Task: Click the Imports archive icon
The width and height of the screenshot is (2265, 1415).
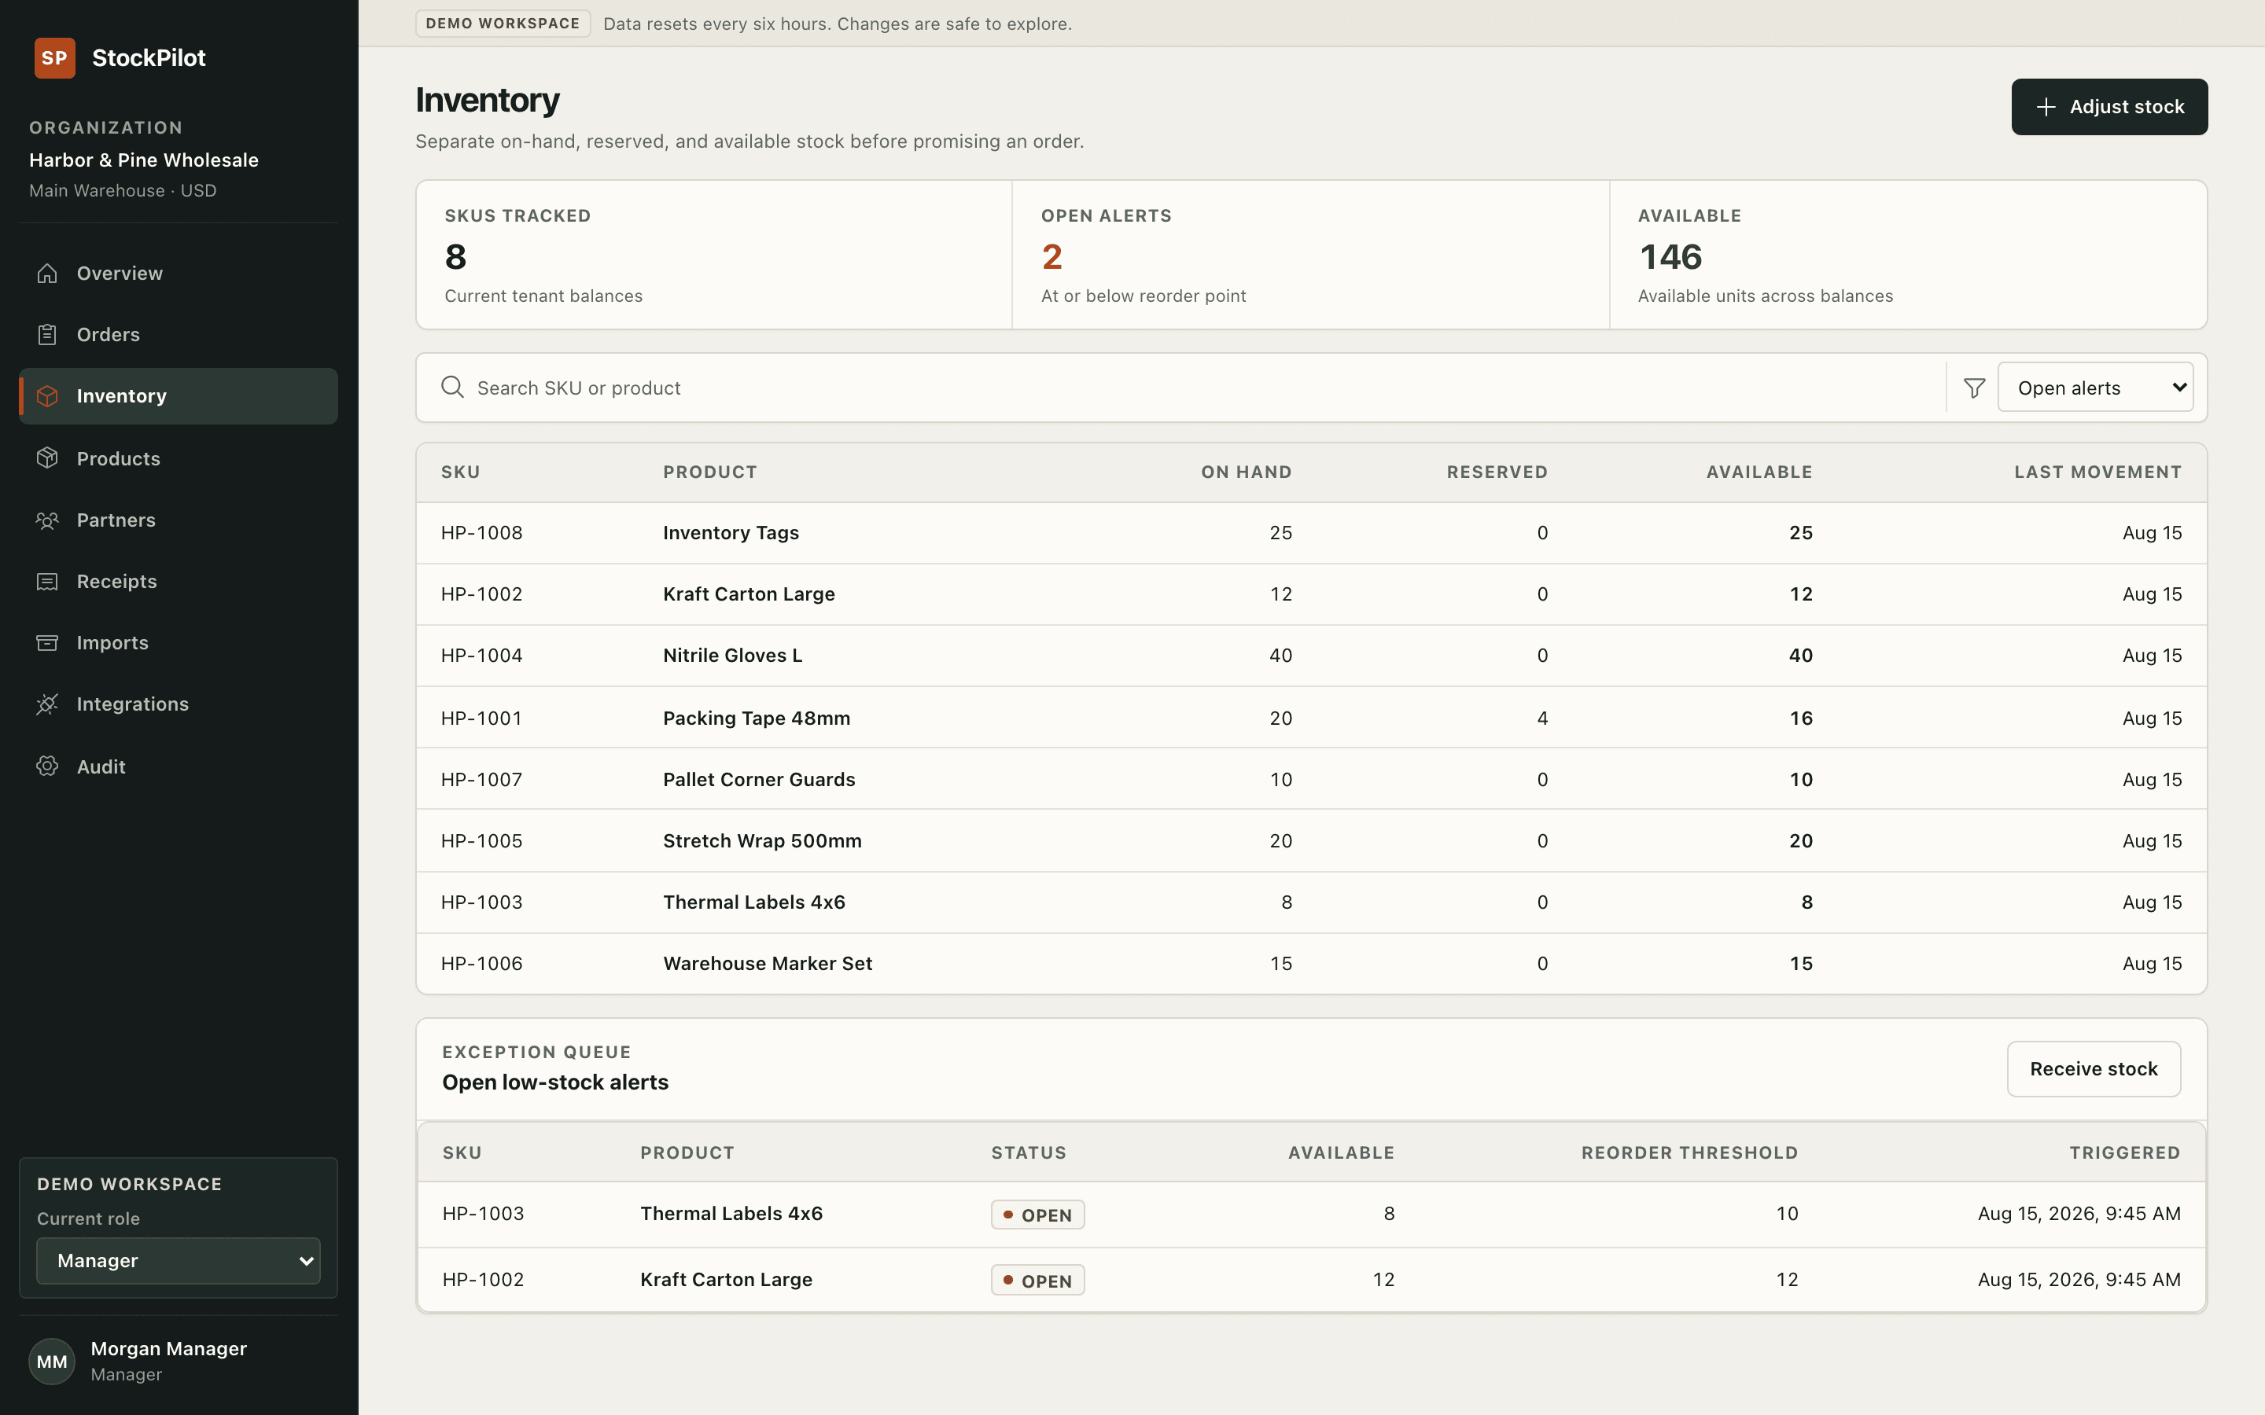Action: (x=48, y=643)
